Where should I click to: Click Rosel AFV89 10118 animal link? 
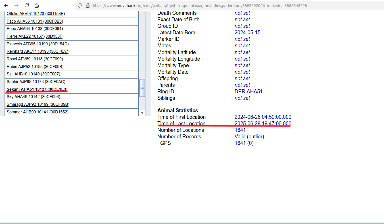coord(35,59)
